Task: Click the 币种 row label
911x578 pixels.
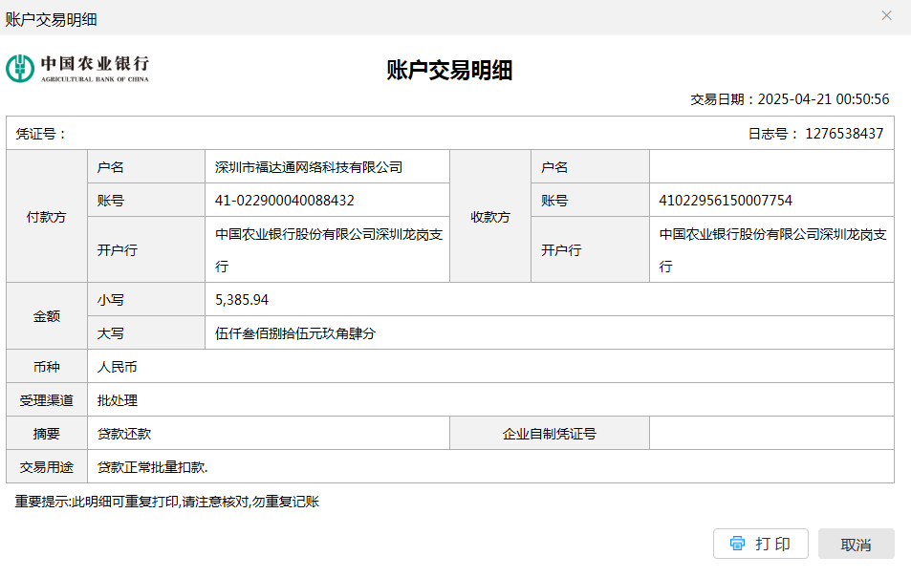Action: tap(47, 367)
